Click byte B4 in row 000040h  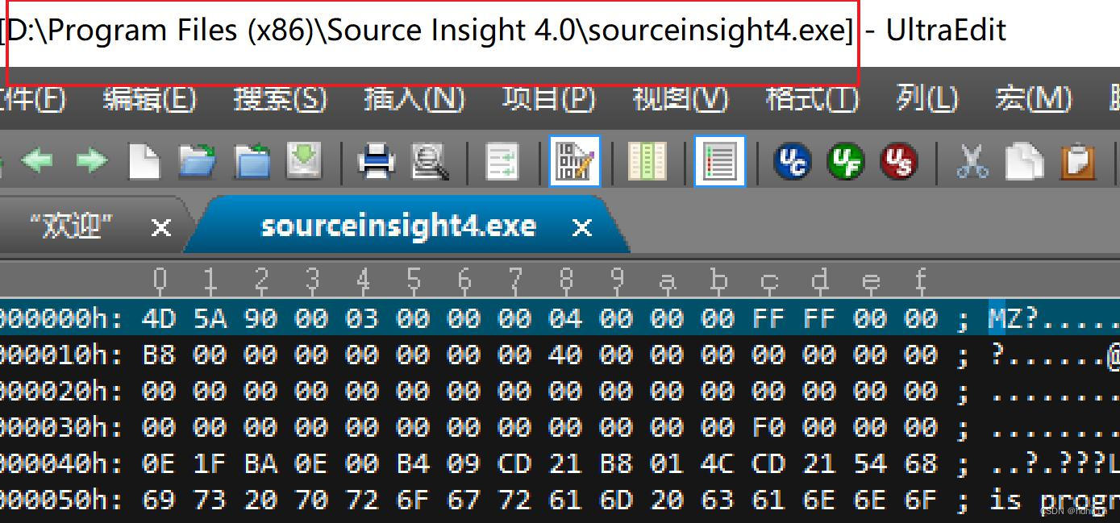point(412,463)
